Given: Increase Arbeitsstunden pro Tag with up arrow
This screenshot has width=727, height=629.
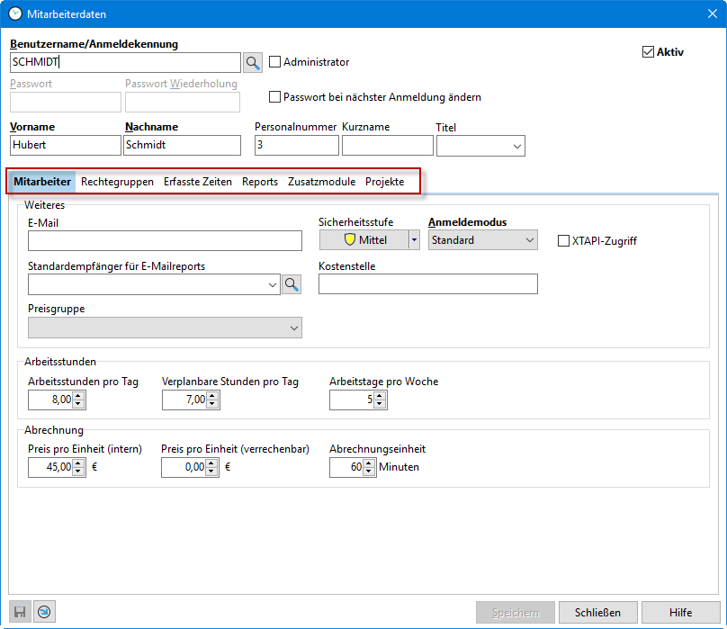Looking at the screenshot, I should point(78,396).
